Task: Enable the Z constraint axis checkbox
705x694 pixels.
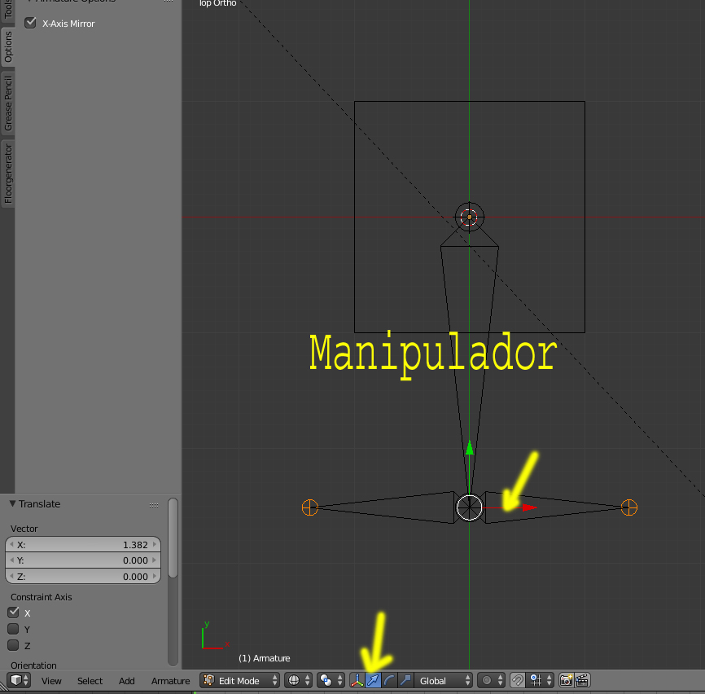Action: (14, 645)
